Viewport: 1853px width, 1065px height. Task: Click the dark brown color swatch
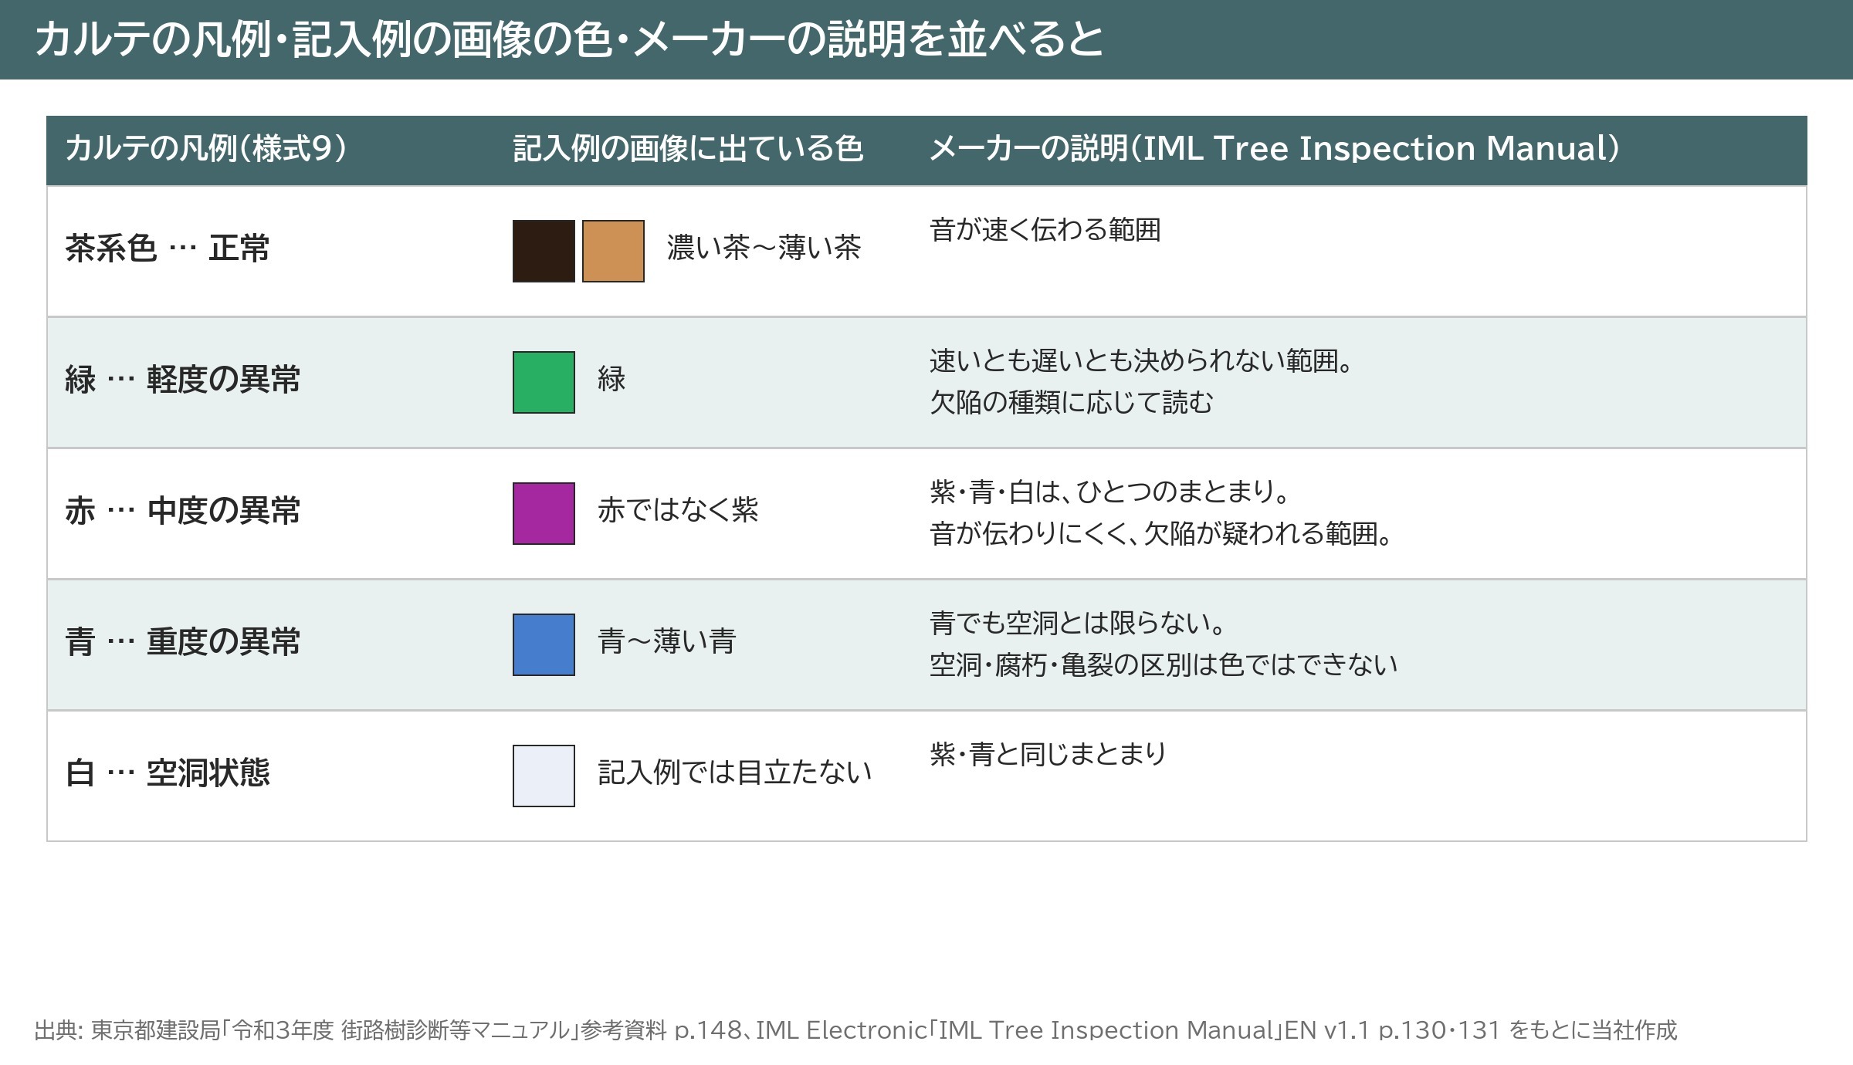click(x=544, y=251)
